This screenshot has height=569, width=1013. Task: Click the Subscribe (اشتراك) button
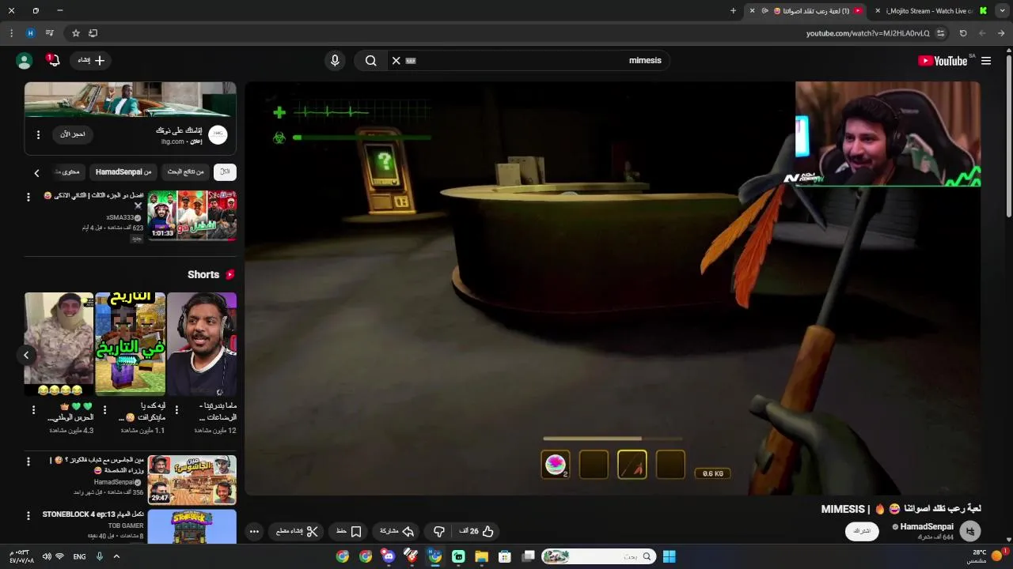862,531
